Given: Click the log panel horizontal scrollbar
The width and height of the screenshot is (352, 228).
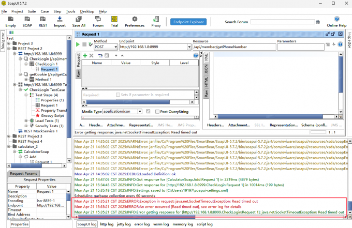Looking at the screenshot, I should pos(137,217).
